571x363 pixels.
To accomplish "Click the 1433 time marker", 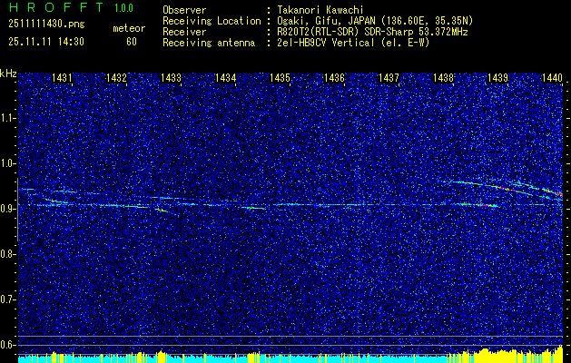I will (171, 77).
